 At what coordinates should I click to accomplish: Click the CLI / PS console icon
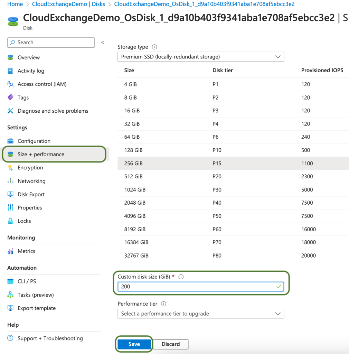[10, 281]
